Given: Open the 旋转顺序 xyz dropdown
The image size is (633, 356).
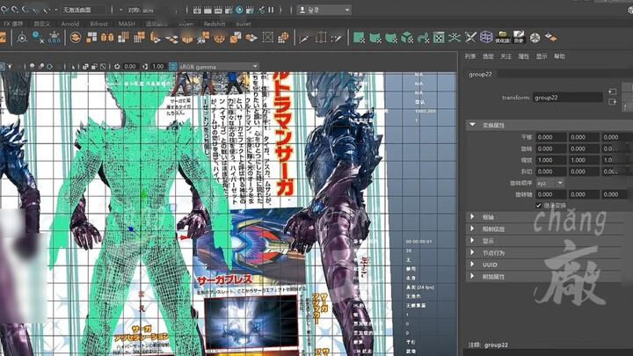Looking at the screenshot, I should (549, 183).
